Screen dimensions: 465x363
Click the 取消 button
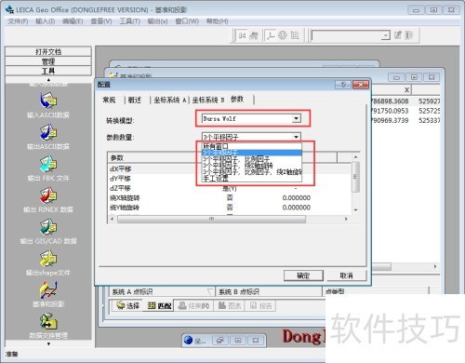point(346,276)
